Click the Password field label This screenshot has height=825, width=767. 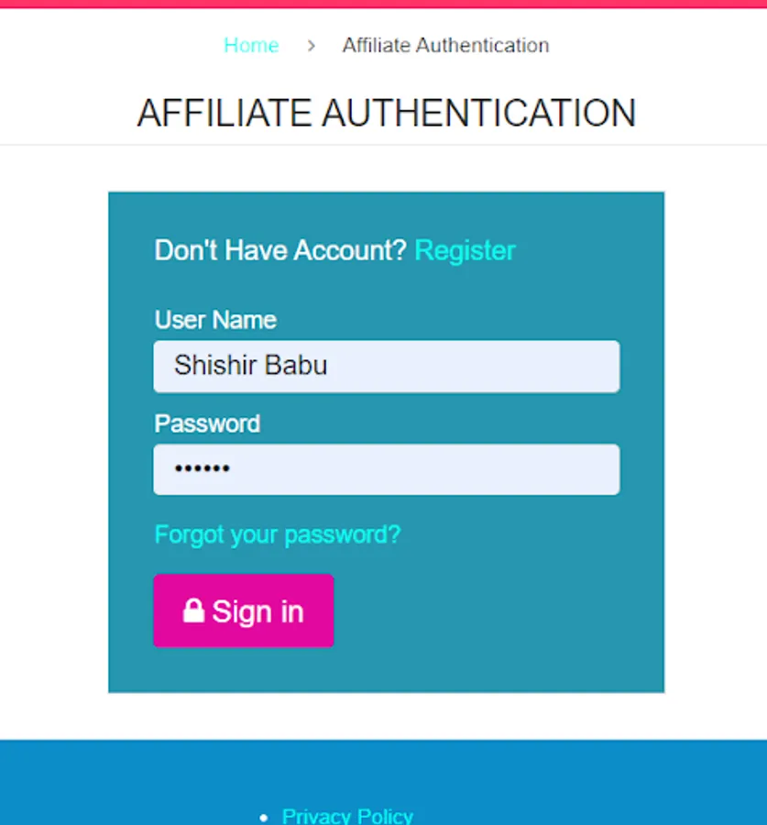tap(207, 423)
